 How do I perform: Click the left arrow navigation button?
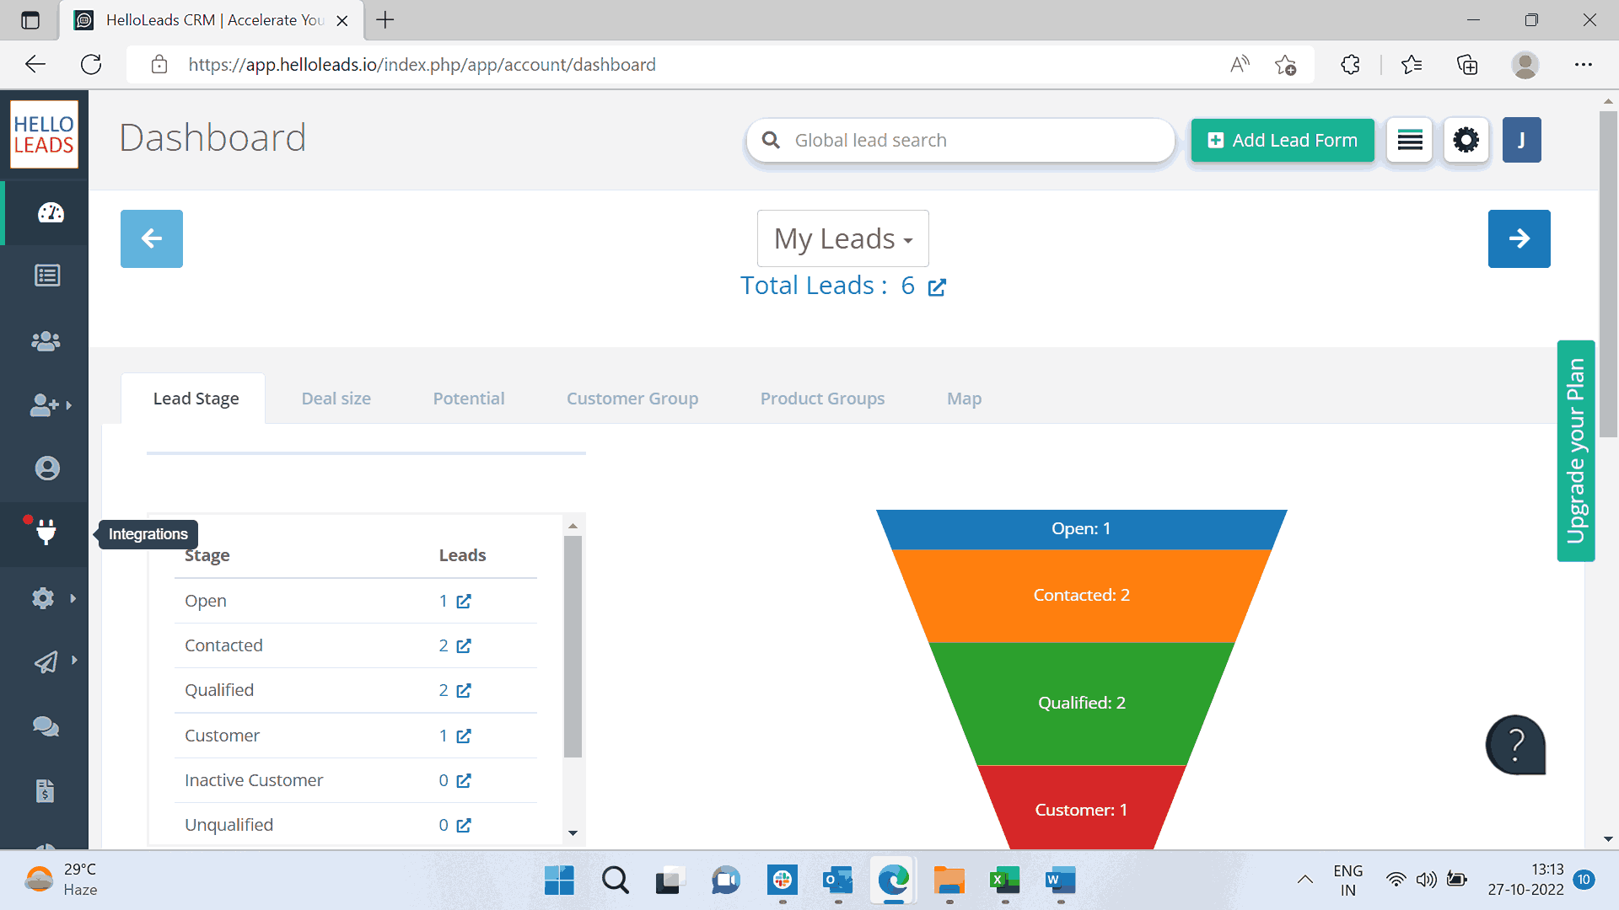point(152,238)
